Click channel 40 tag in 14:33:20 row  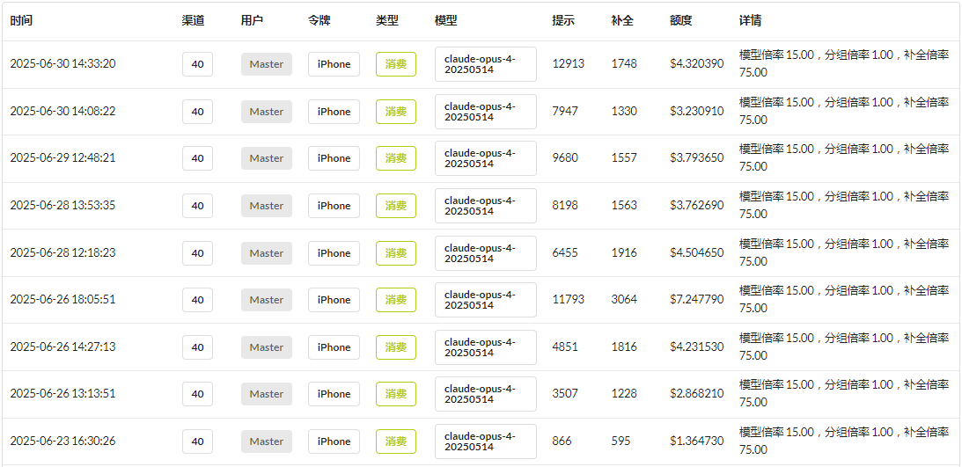tap(197, 64)
